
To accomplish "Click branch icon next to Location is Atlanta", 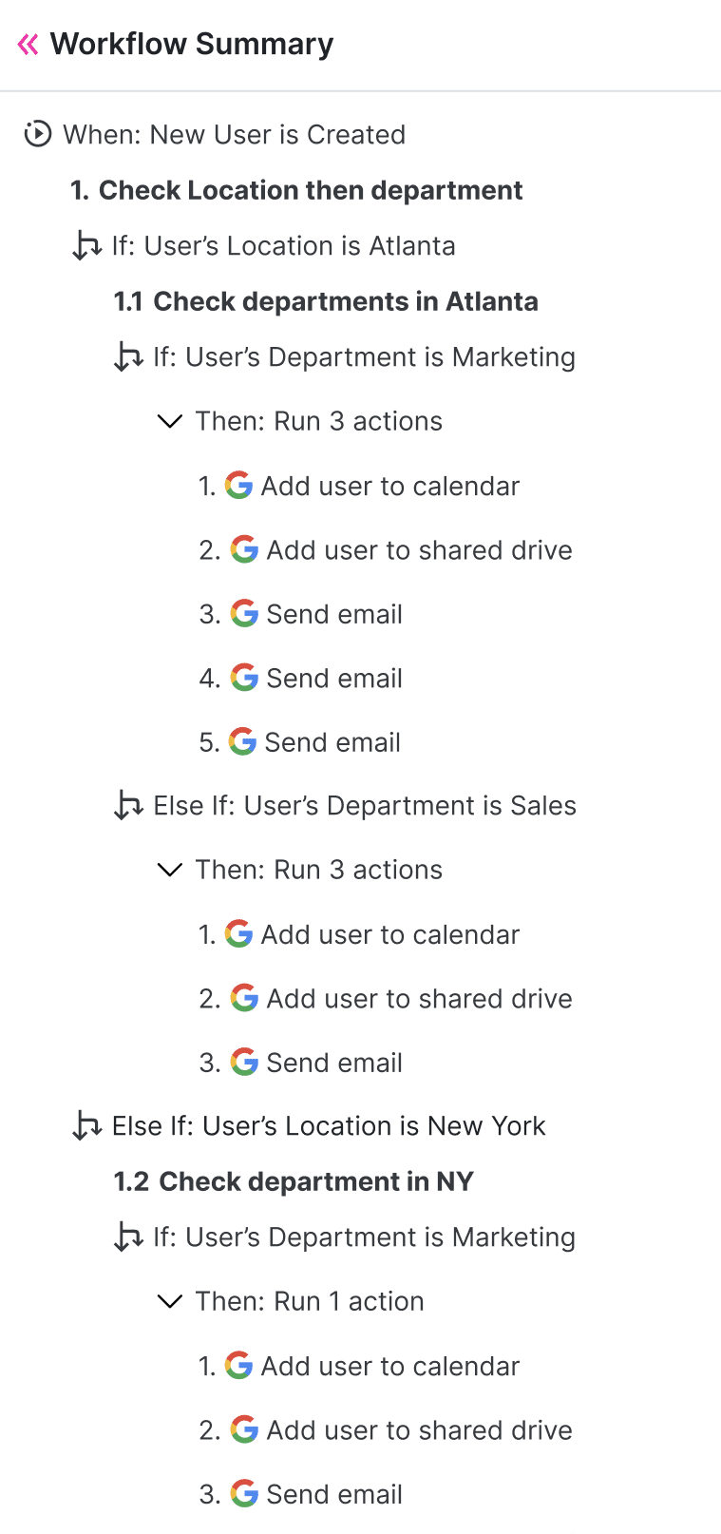I will click(87, 246).
